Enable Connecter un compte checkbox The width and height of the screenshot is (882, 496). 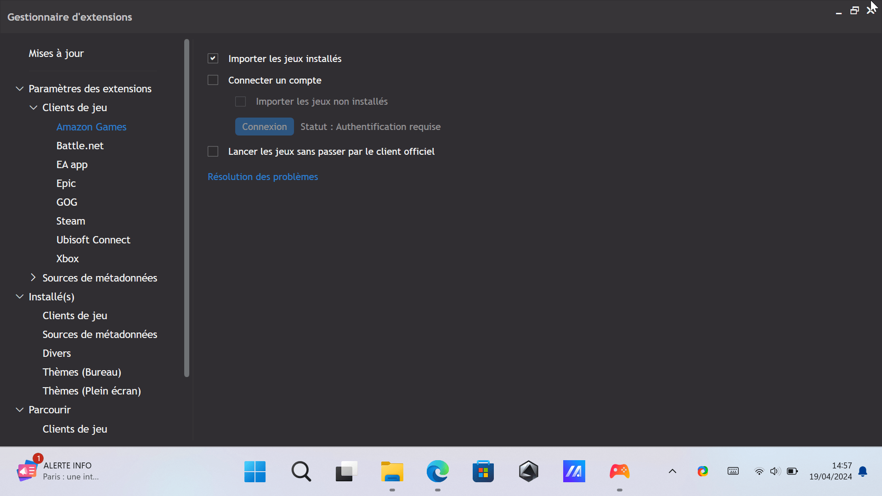pos(213,80)
